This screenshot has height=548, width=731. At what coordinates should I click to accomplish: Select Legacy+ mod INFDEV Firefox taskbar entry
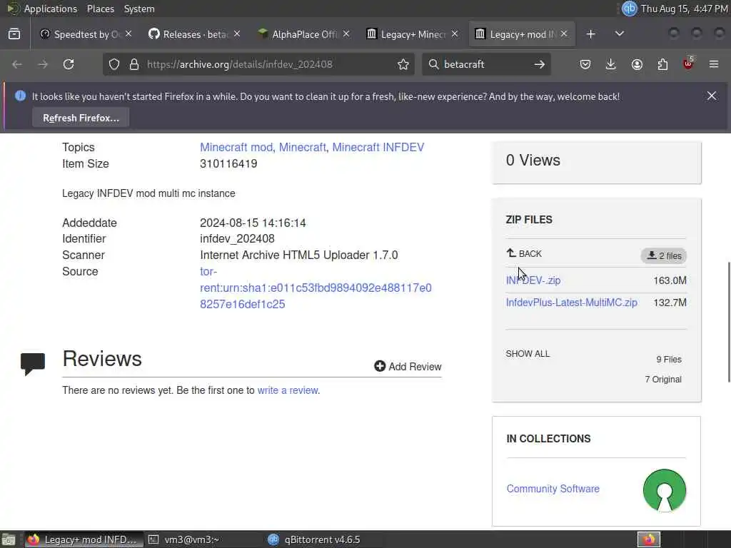pyautogui.click(x=84, y=539)
